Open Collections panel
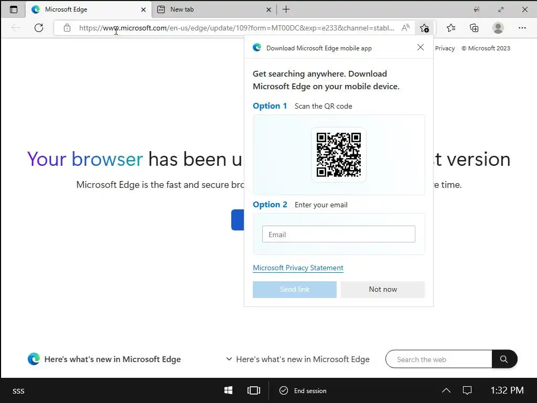The width and height of the screenshot is (537, 403). pyautogui.click(x=474, y=28)
